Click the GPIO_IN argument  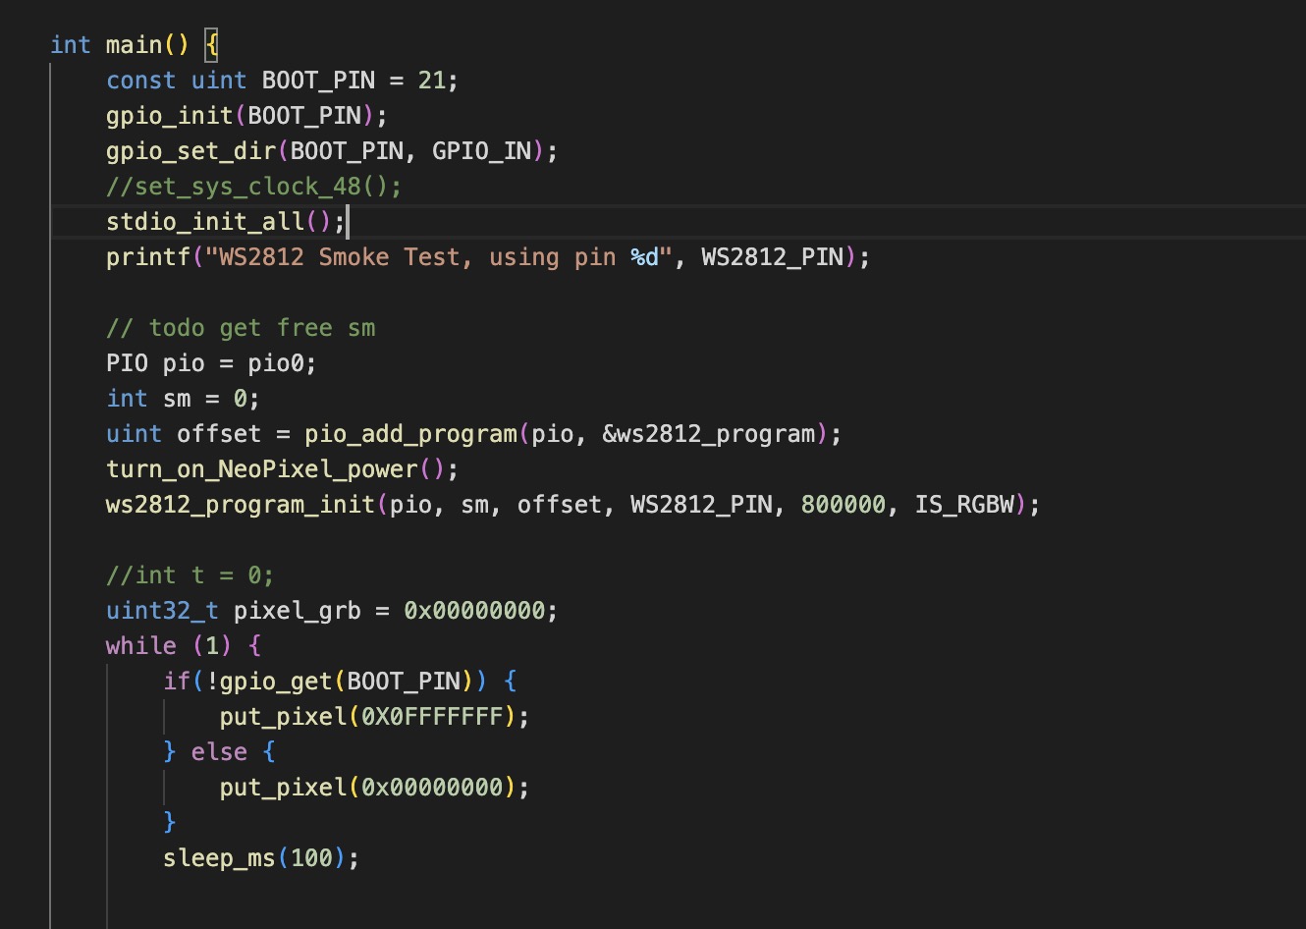click(481, 151)
